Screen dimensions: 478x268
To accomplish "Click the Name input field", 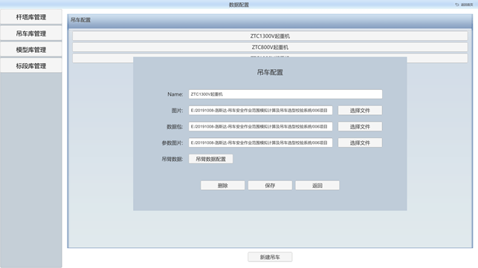I will 285,94.
